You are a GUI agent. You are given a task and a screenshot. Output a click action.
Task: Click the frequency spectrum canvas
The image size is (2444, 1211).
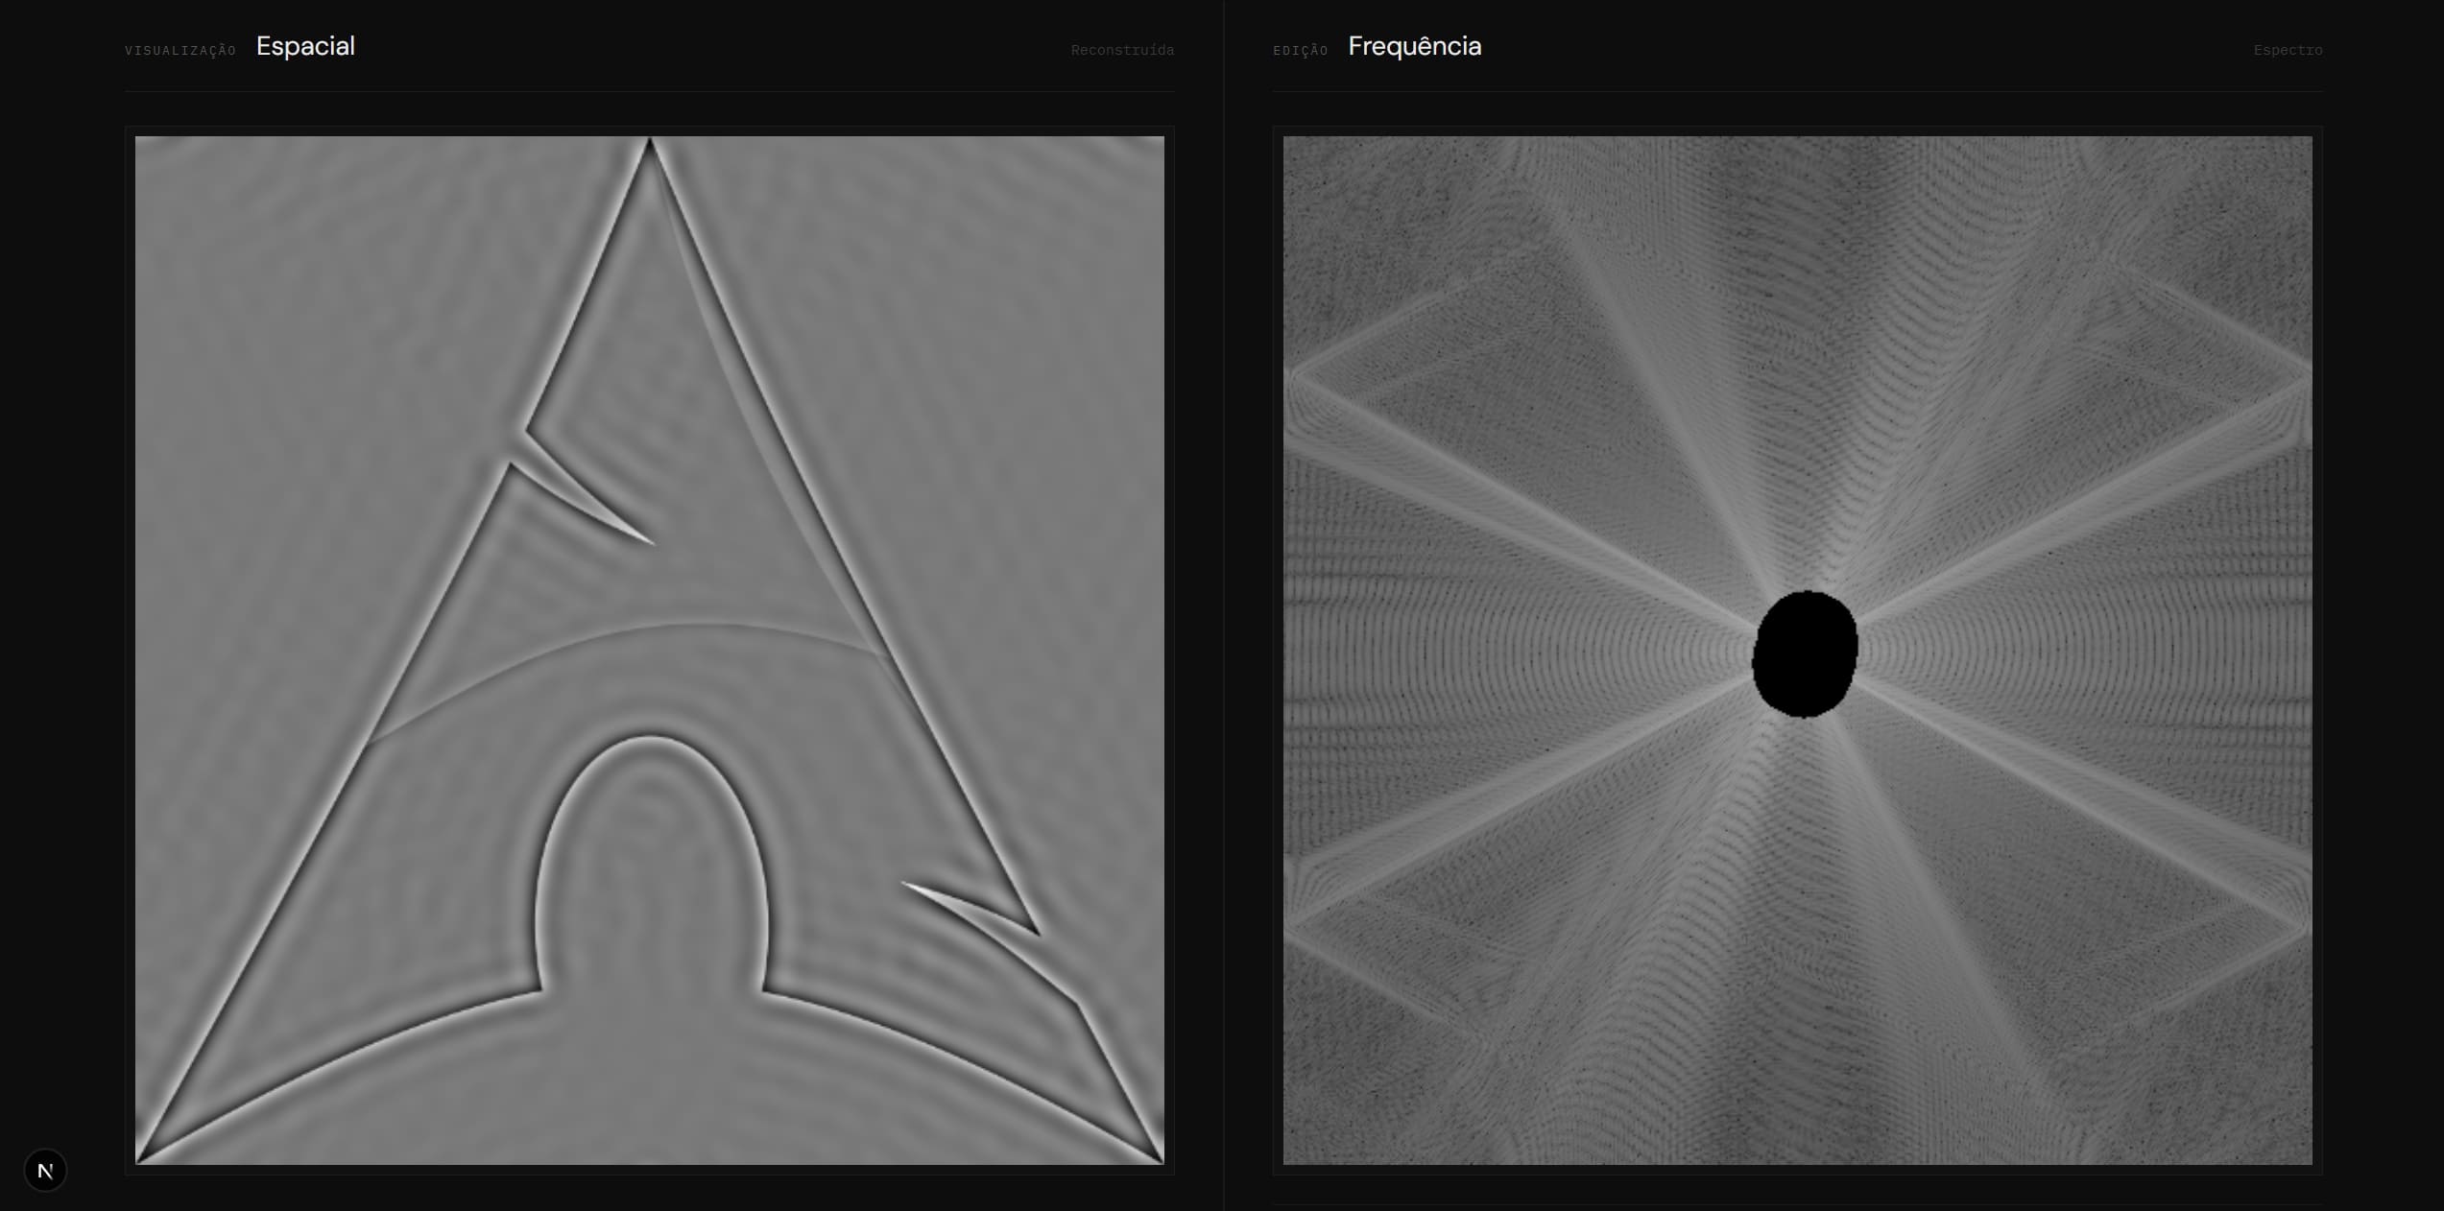coord(1798,651)
